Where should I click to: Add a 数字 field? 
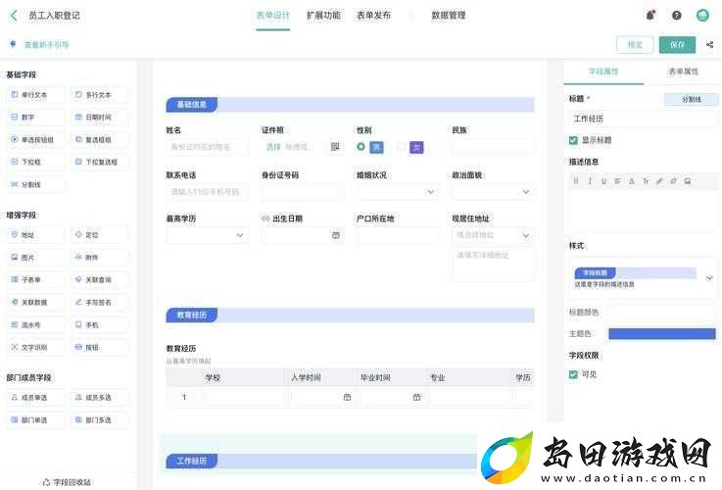pyautogui.click(x=35, y=118)
